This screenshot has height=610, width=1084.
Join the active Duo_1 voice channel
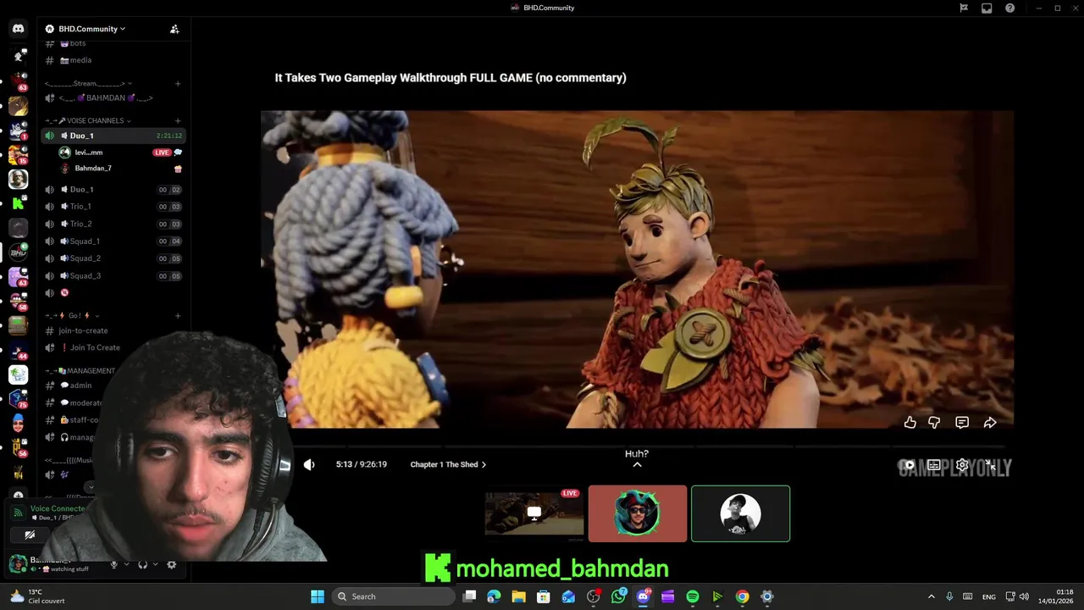click(113, 136)
